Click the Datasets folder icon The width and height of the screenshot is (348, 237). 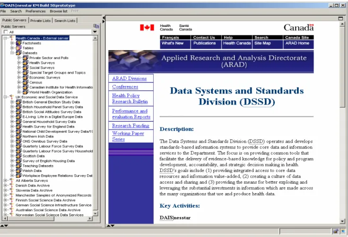19,53
